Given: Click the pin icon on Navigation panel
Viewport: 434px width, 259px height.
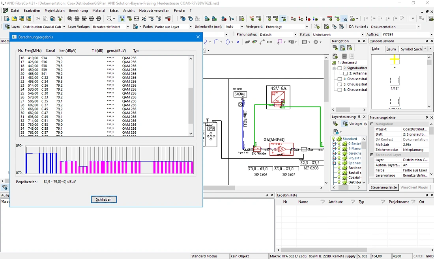Looking at the screenshot, I should pyautogui.click(x=359, y=41).
